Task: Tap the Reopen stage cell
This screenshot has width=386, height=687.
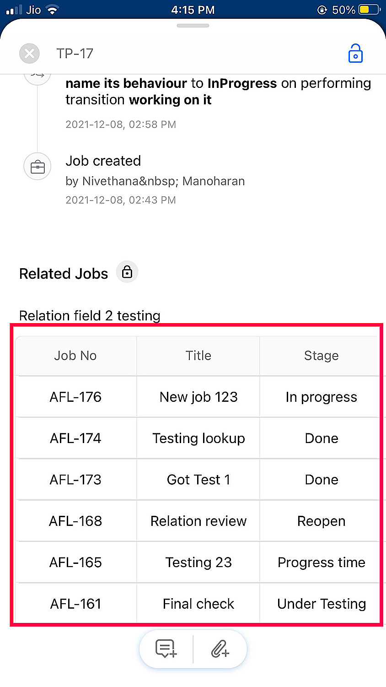Action: pyautogui.click(x=321, y=521)
